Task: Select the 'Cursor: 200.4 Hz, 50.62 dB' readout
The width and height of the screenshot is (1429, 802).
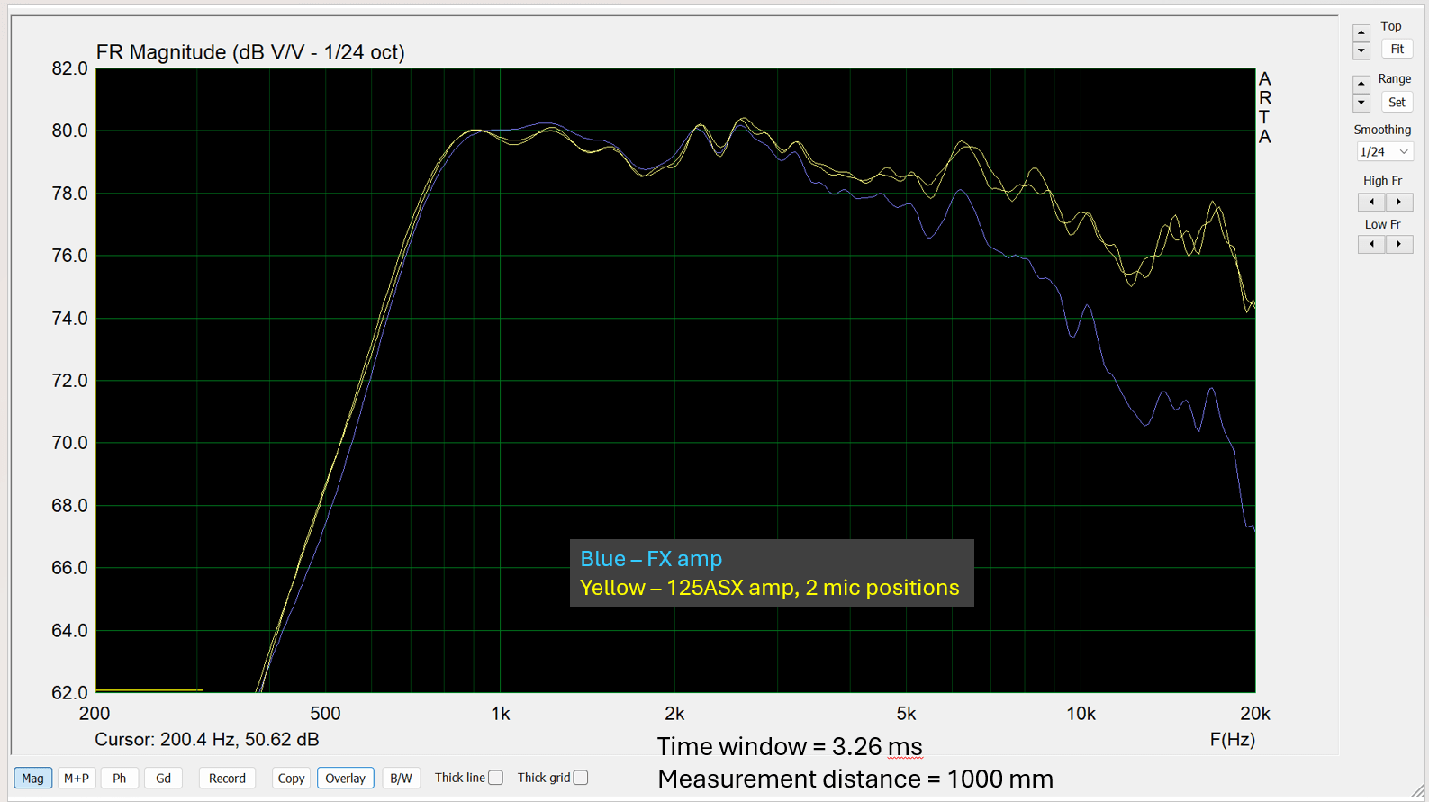Action: [x=207, y=740]
